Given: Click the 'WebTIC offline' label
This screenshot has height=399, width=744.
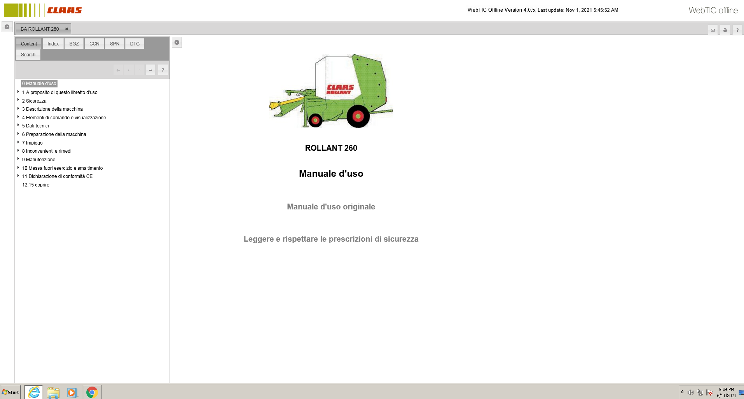Looking at the screenshot, I should point(713,10).
